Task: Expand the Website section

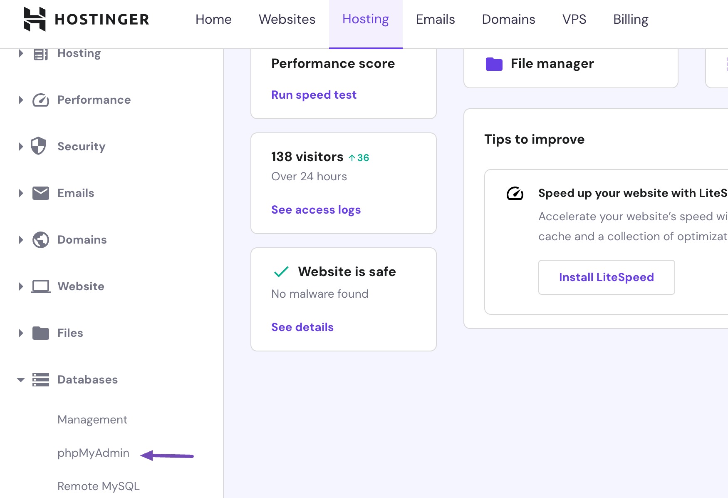Action: click(x=21, y=286)
